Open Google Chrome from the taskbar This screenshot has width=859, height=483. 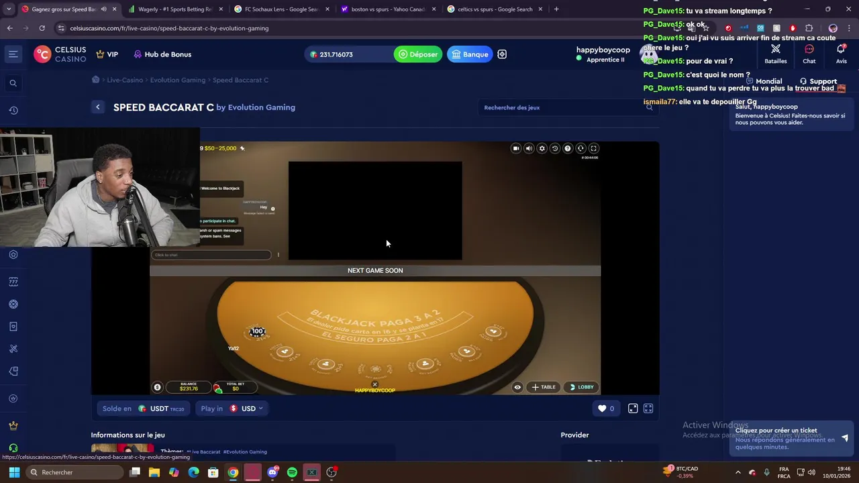coord(233,472)
